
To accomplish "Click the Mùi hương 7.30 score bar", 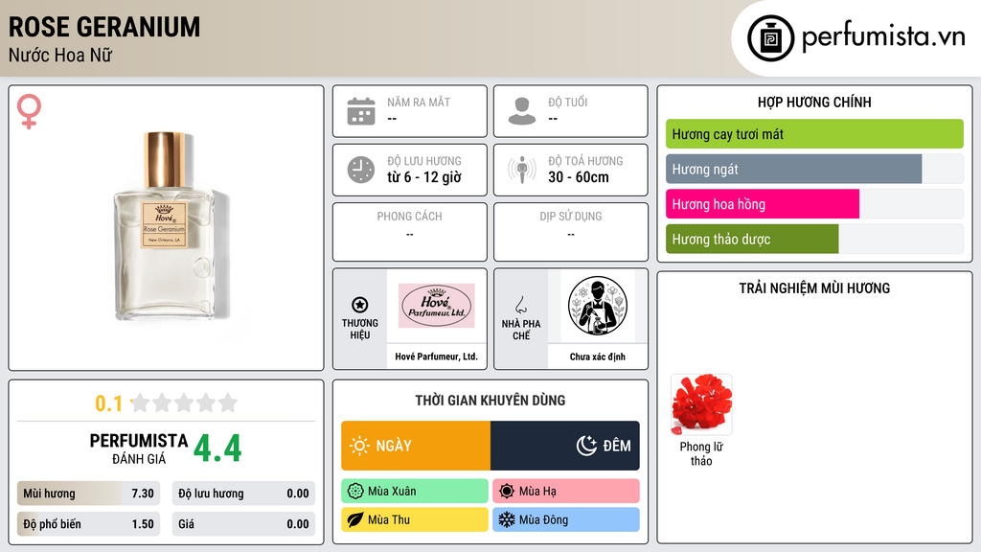I will (x=88, y=494).
